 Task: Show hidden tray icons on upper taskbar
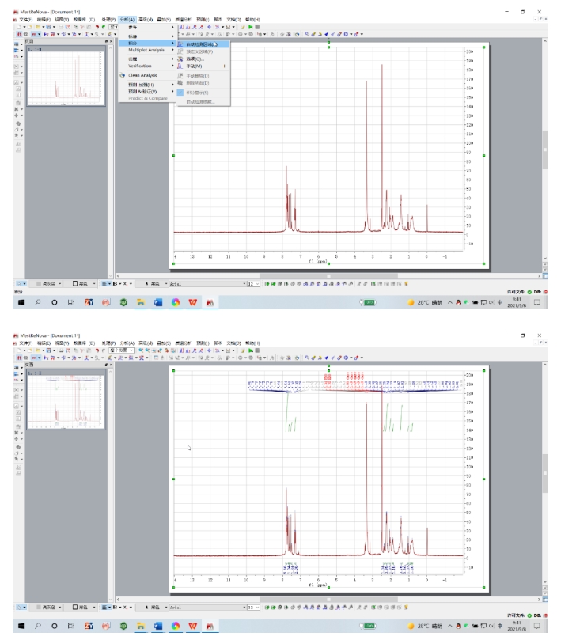pos(450,302)
